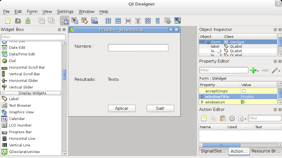282x158 pixels.
Task: Click the Adjust Size toolbar icon
Action: (178, 20)
